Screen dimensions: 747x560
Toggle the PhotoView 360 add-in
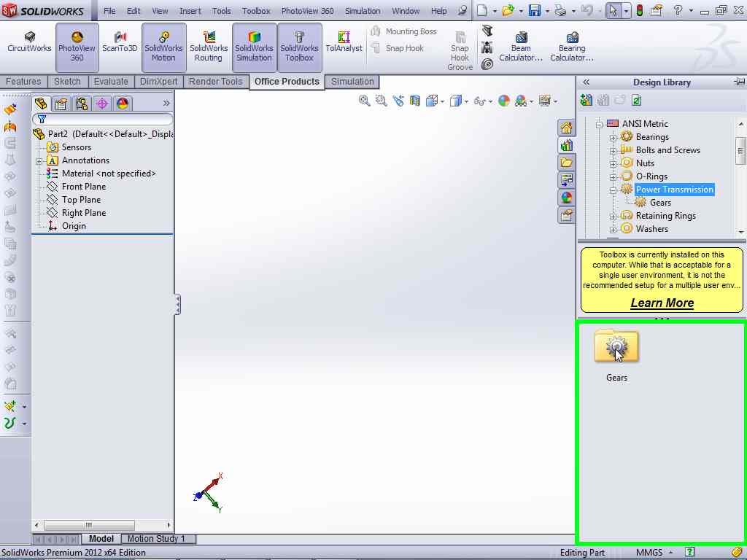point(77,47)
